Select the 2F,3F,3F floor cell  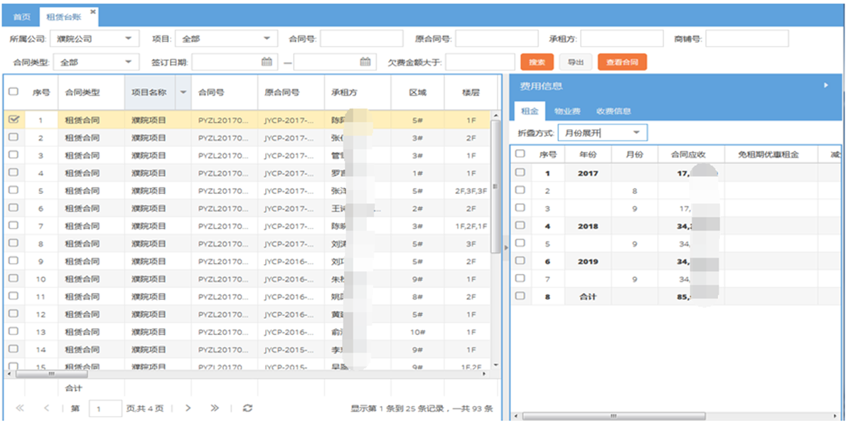471,190
